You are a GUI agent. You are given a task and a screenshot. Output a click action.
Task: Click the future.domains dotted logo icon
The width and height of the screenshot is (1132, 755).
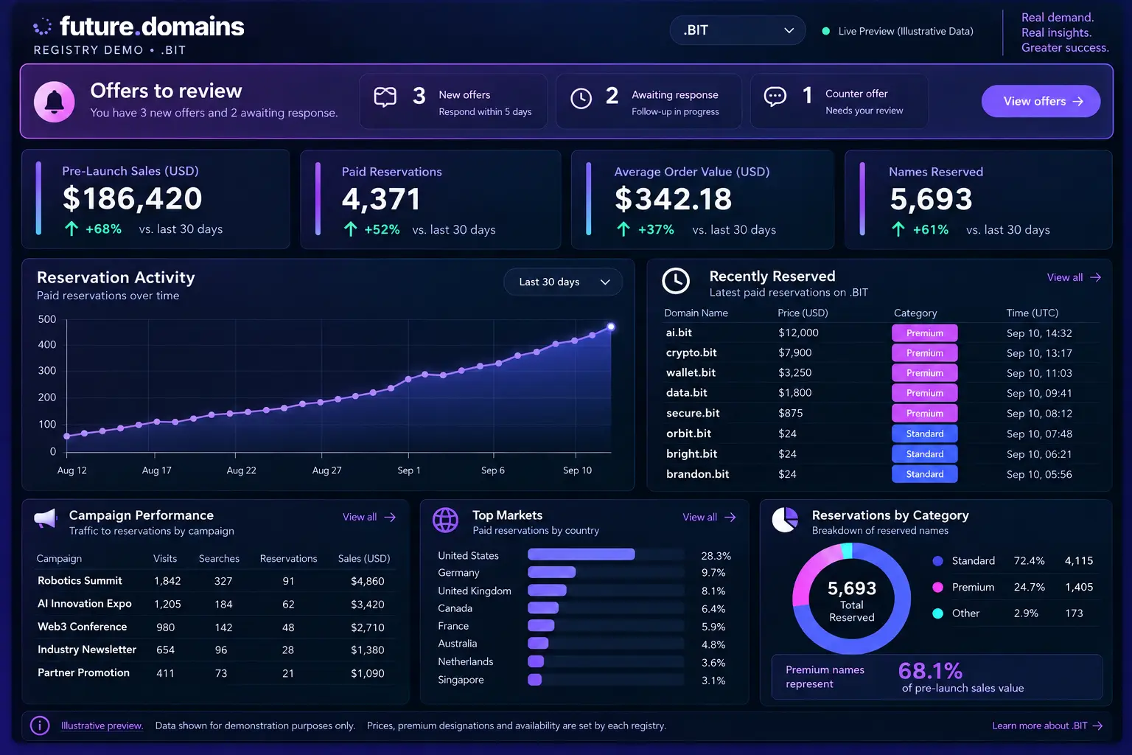click(x=42, y=27)
